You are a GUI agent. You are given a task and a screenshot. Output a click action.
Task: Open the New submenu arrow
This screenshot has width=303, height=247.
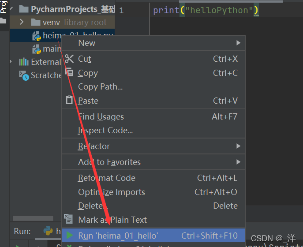pyautogui.click(x=238, y=43)
